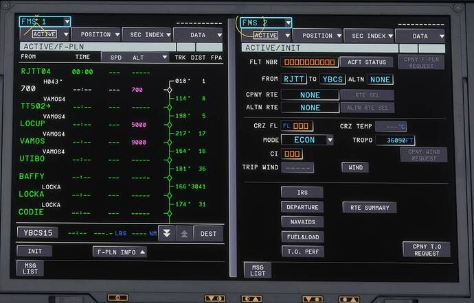
Task: Click the waypoint marker on UTIBO track line
Action: coord(170,160)
